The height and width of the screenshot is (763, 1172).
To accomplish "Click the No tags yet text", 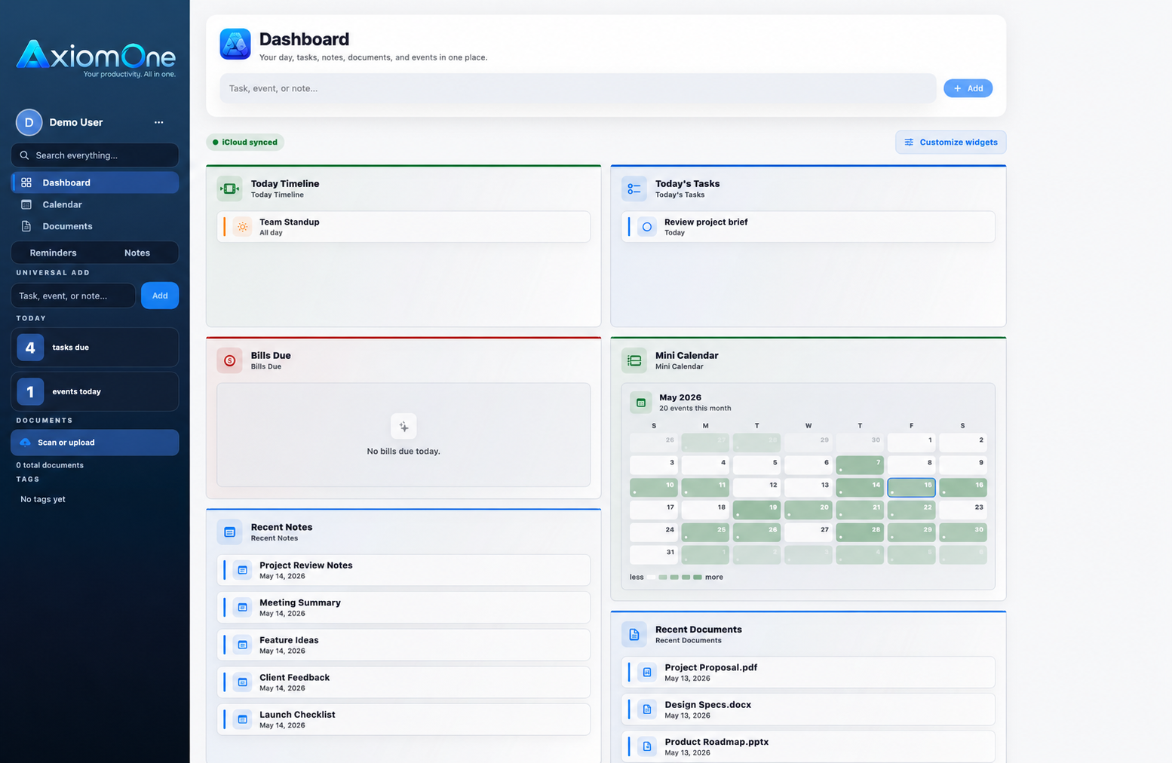I will [43, 499].
